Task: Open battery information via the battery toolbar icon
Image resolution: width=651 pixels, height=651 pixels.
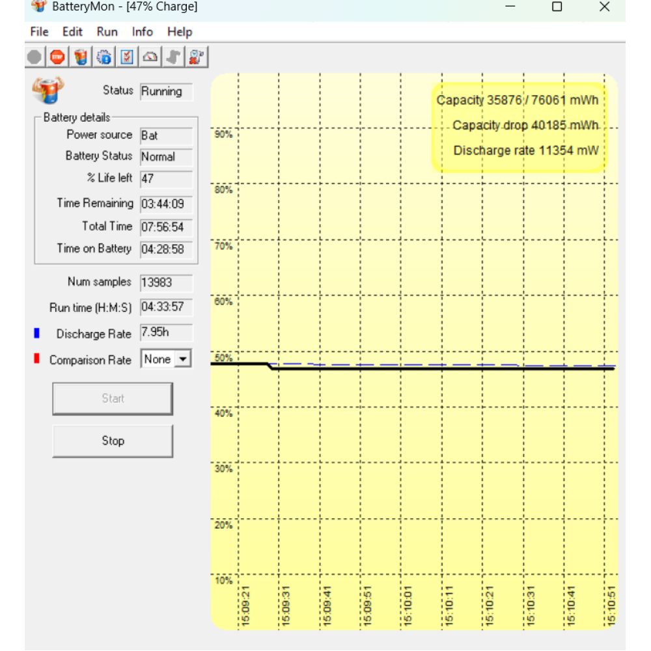Action: tap(81, 57)
